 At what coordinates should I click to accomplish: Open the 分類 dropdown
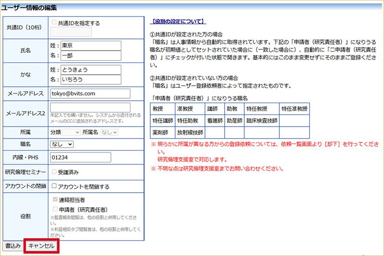point(72,132)
